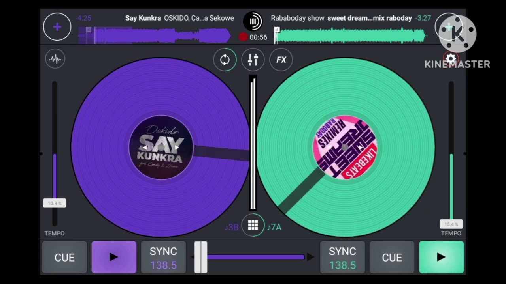Open the FX effects panel
The width and height of the screenshot is (506, 284).
[x=281, y=60]
